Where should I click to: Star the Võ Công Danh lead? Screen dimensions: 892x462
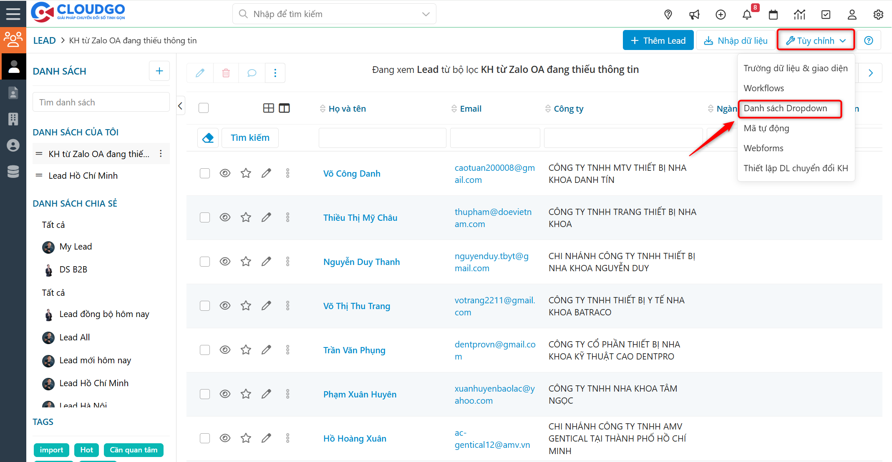click(x=246, y=173)
